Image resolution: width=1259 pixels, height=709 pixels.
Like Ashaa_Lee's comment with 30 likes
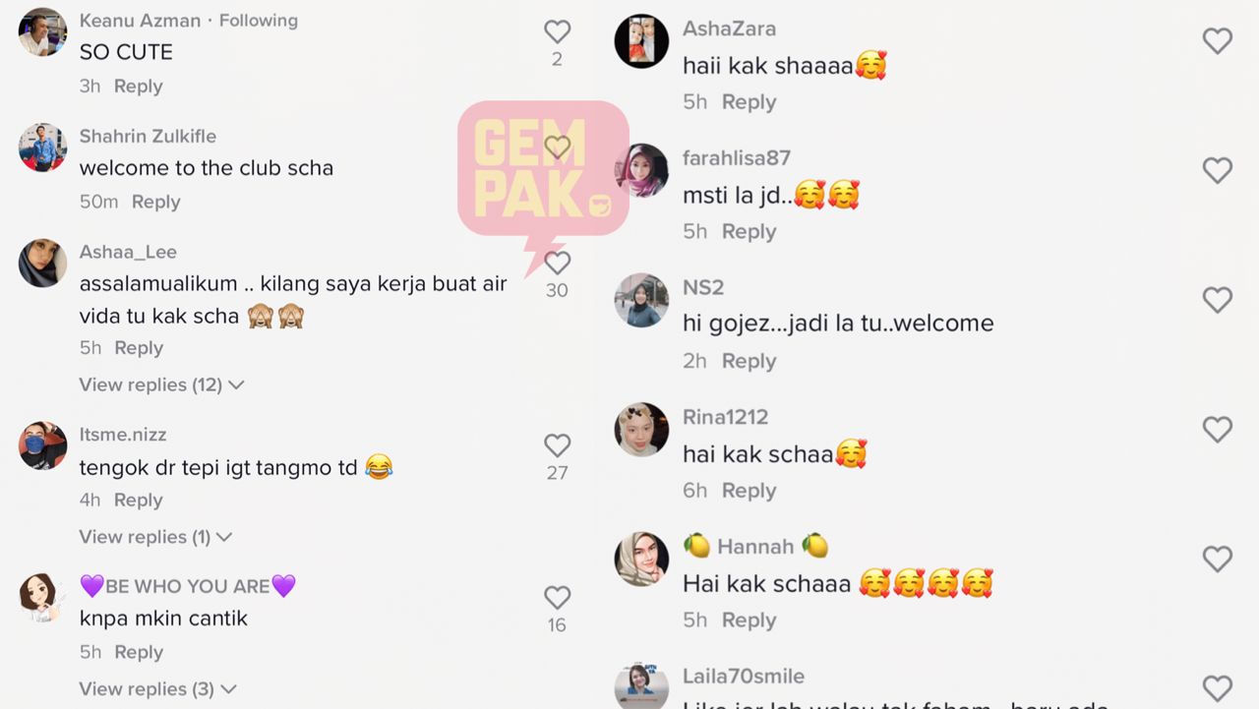tap(558, 263)
